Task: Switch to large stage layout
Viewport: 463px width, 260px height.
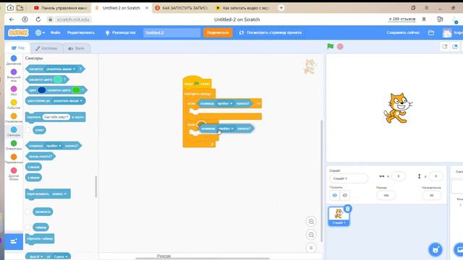Action: (455, 46)
